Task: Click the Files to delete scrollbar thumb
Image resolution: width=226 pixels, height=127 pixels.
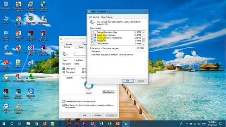Action: [143, 40]
